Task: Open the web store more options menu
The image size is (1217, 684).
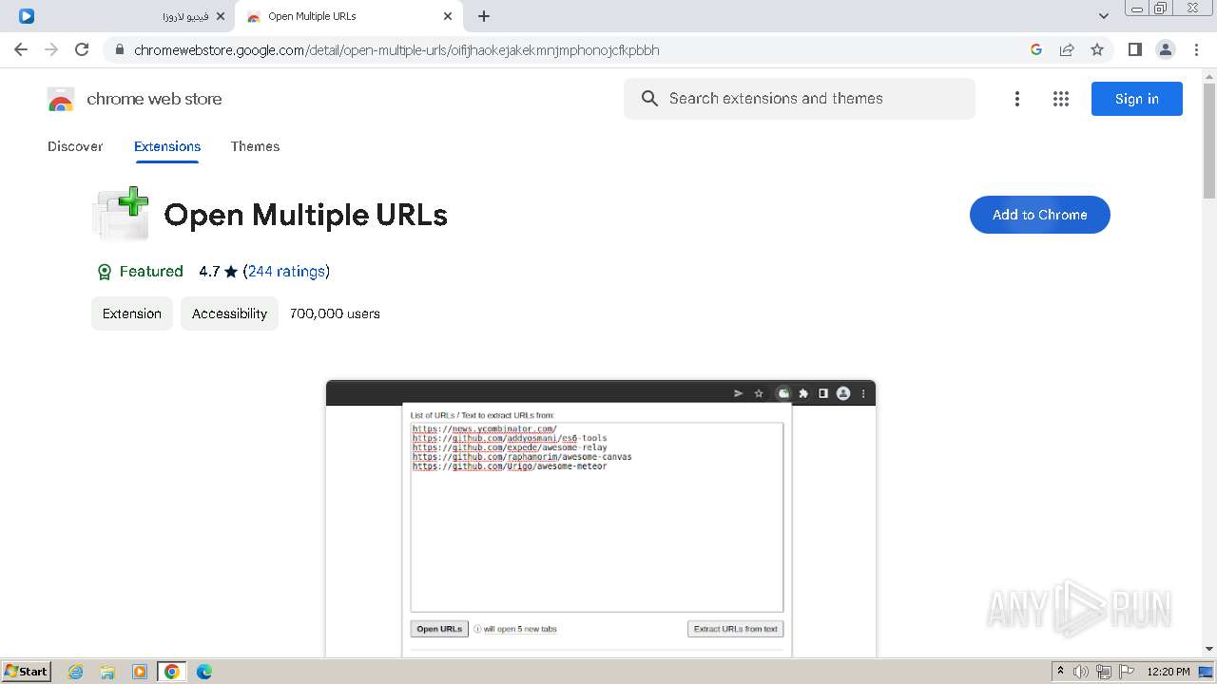Action: click(x=1017, y=99)
